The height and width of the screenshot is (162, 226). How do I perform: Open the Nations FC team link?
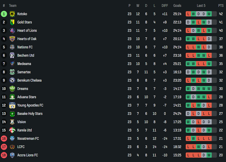point(25,47)
